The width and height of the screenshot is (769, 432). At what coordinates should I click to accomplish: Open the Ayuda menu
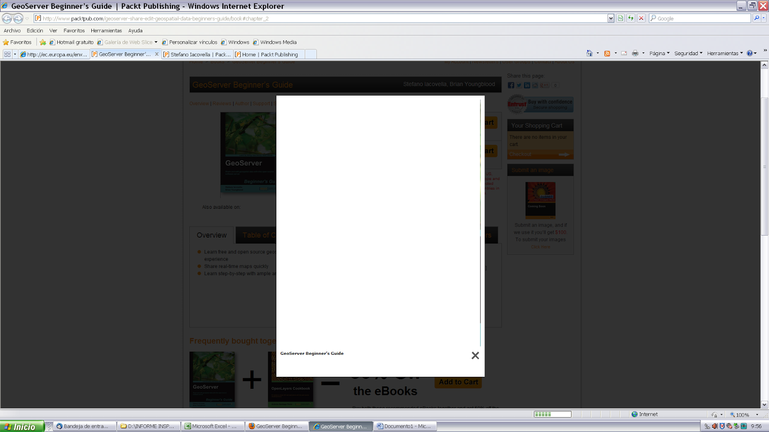(x=135, y=30)
